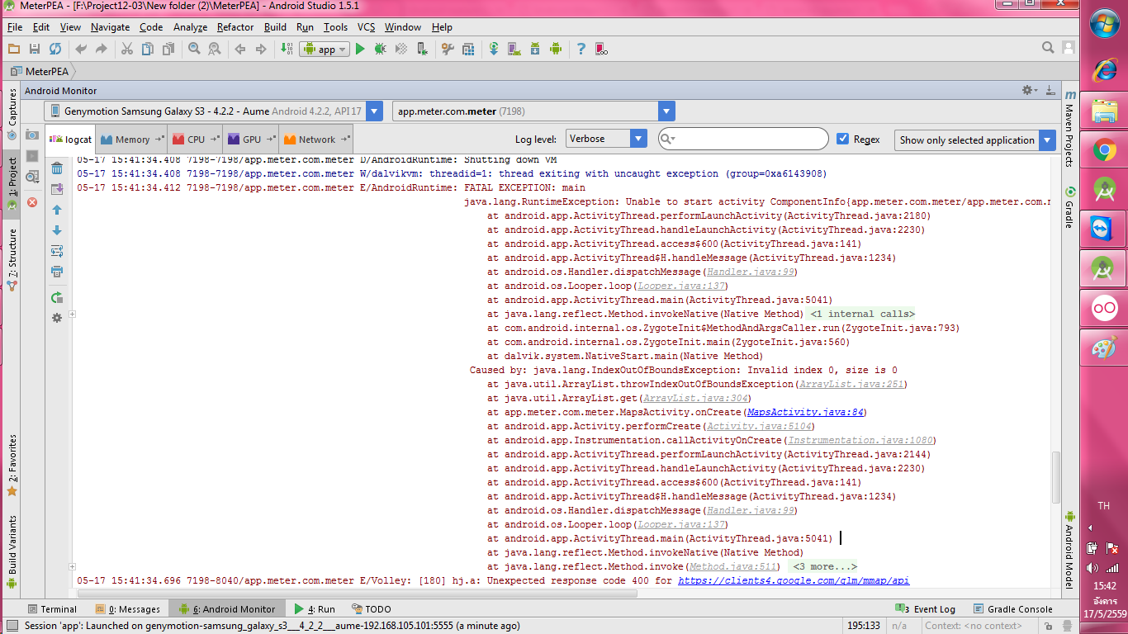The image size is (1128, 634).
Task: Click the Attach debugger to process icon
Action: click(421, 50)
